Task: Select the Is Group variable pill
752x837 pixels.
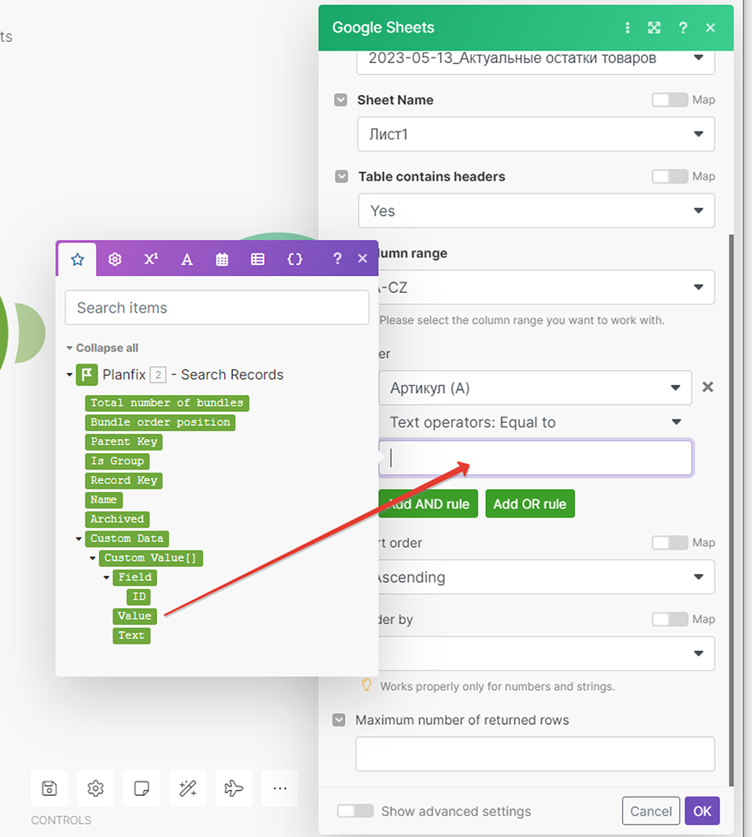Action: (117, 461)
